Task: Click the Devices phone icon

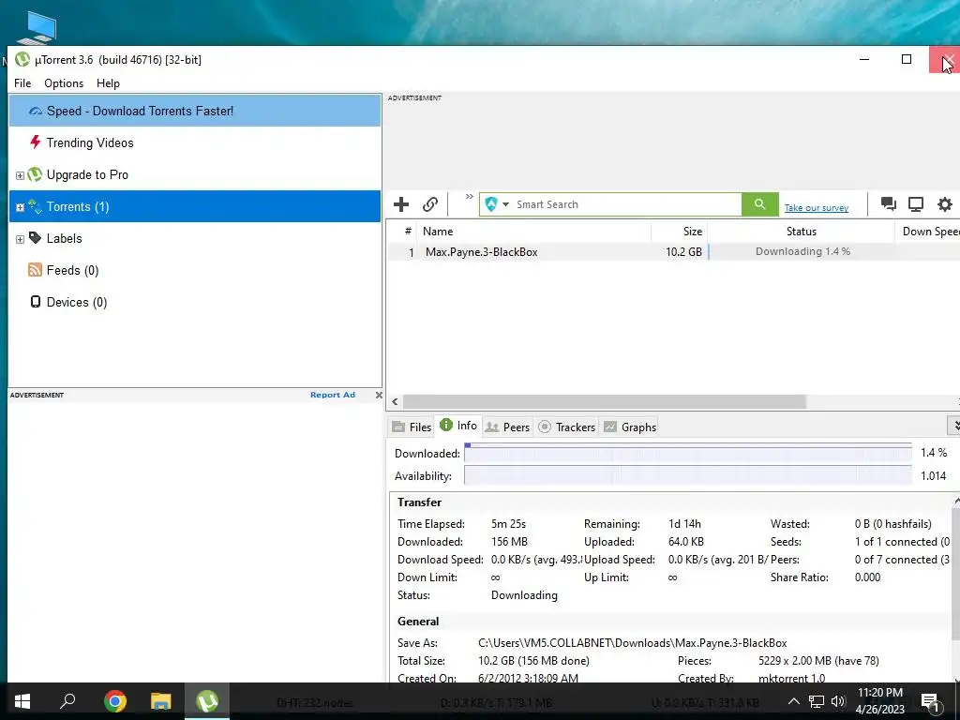Action: [x=36, y=301]
